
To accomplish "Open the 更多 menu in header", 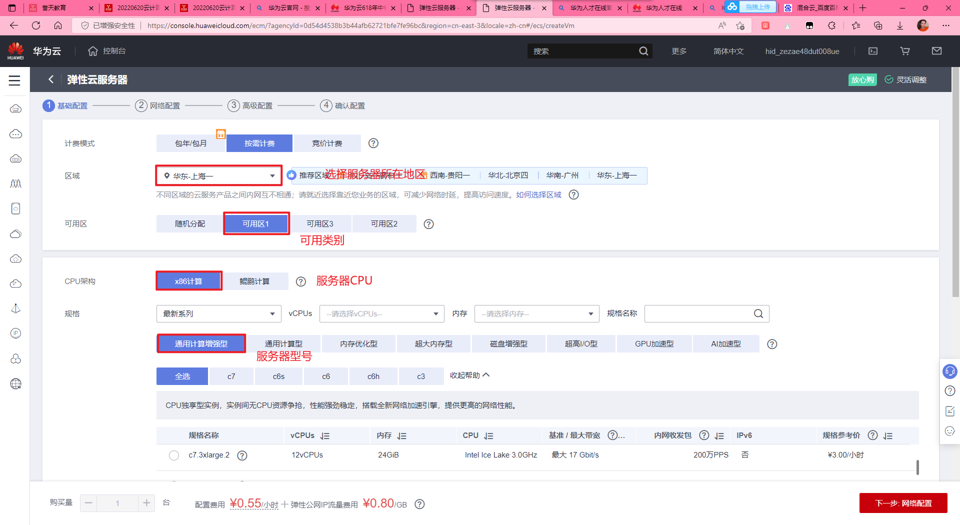I will pyautogui.click(x=679, y=51).
